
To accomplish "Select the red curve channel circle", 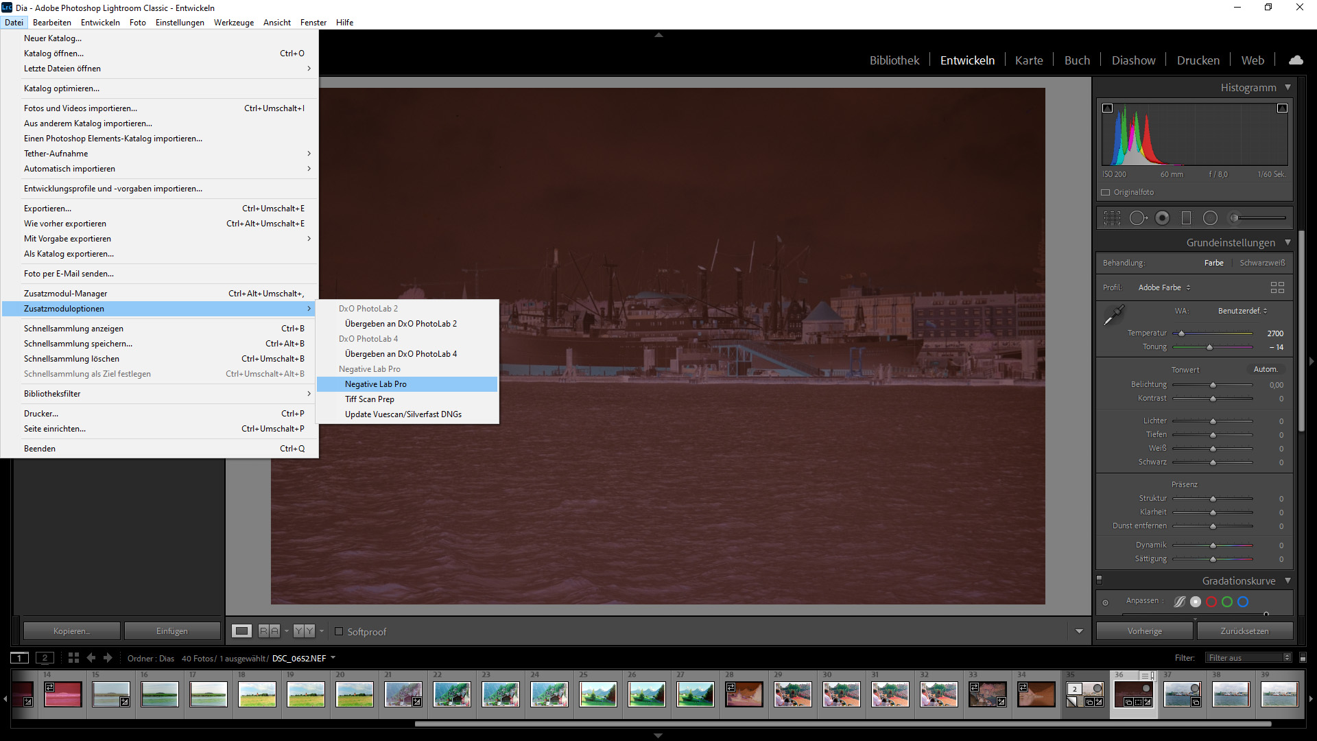I will pos(1211,602).
